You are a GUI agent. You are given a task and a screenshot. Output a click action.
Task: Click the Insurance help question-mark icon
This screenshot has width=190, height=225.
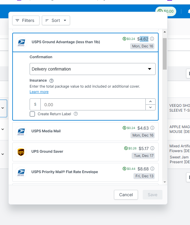(51, 81)
